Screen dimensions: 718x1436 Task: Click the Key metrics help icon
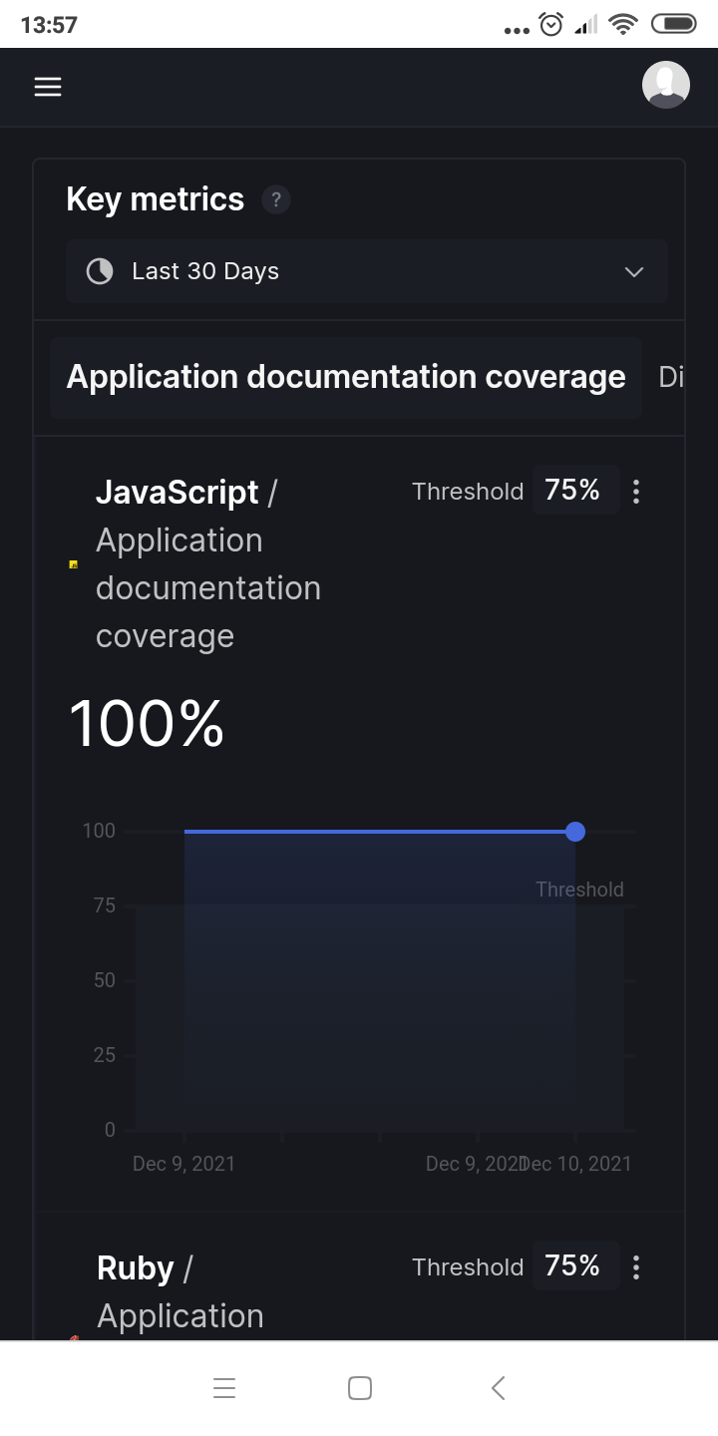coord(276,199)
